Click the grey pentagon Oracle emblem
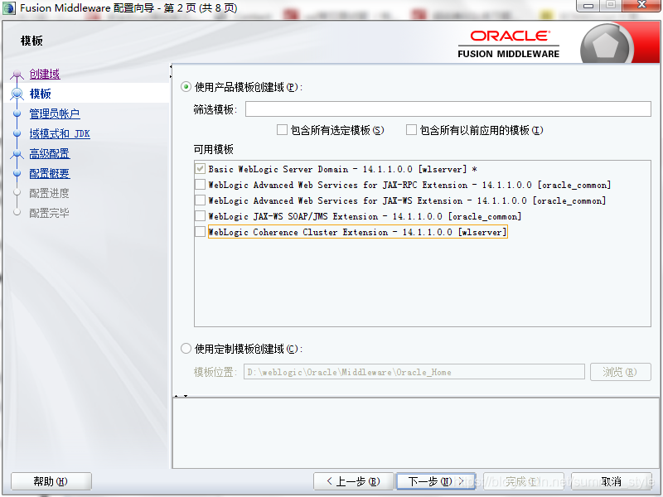Screen dimensions: 663x497 tap(606, 46)
